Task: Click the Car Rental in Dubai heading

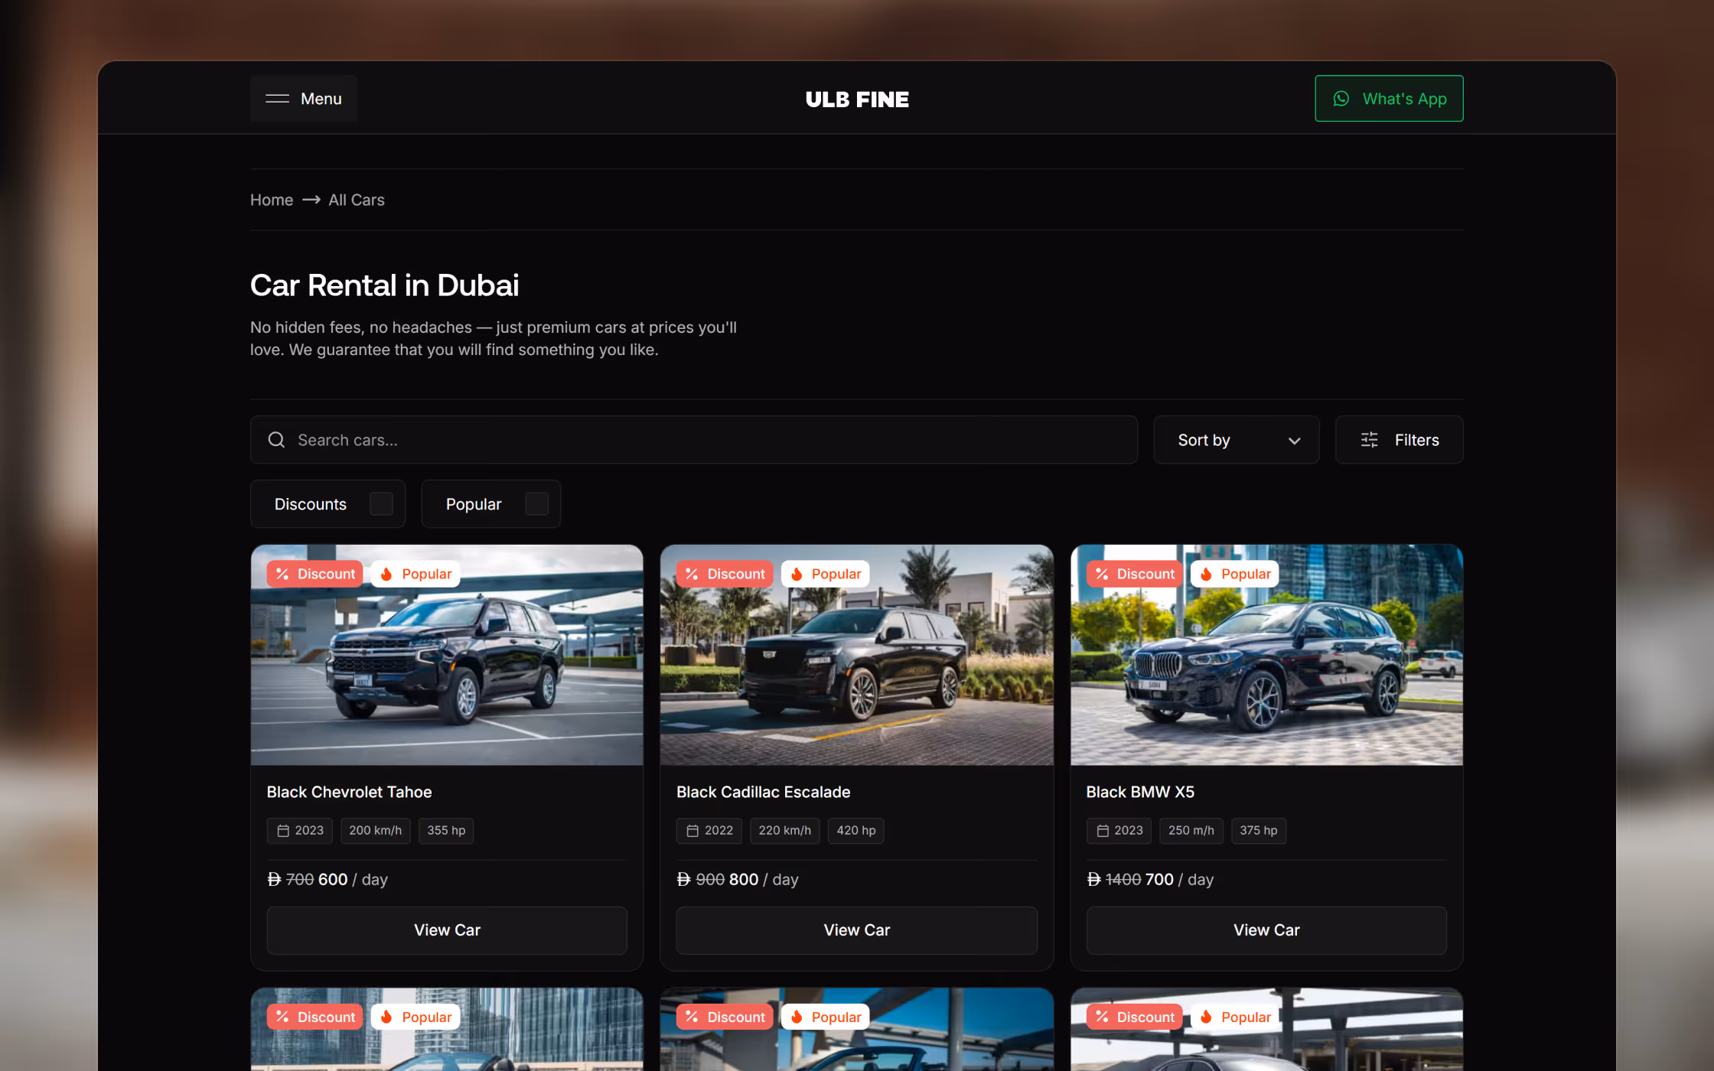Action: 384,285
